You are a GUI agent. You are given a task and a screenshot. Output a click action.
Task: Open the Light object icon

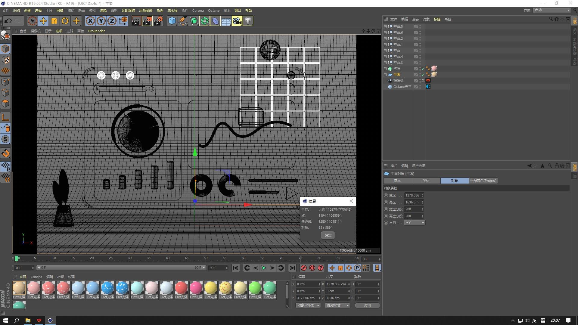[248, 21]
